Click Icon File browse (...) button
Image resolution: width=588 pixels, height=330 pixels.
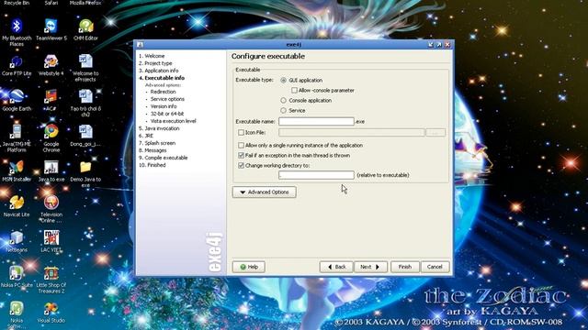[x=435, y=132]
